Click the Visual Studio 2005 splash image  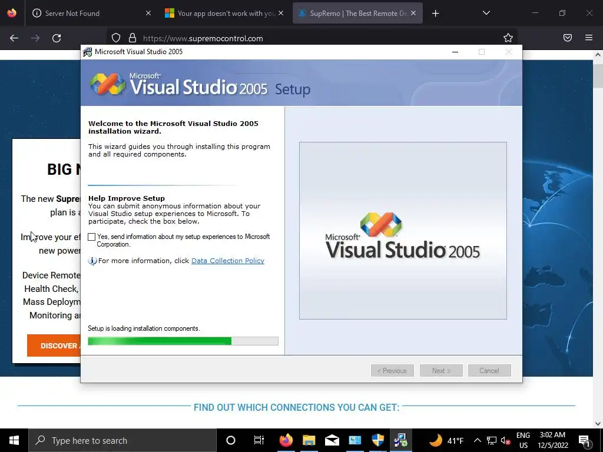[x=403, y=231]
